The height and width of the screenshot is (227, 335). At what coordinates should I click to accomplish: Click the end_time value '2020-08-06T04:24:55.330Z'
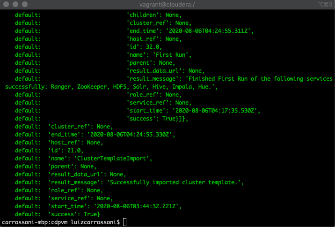pos(130,135)
